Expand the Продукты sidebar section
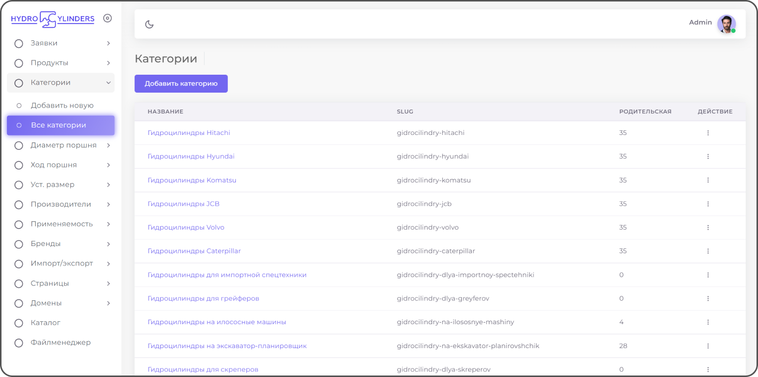The image size is (758, 377). tap(61, 63)
